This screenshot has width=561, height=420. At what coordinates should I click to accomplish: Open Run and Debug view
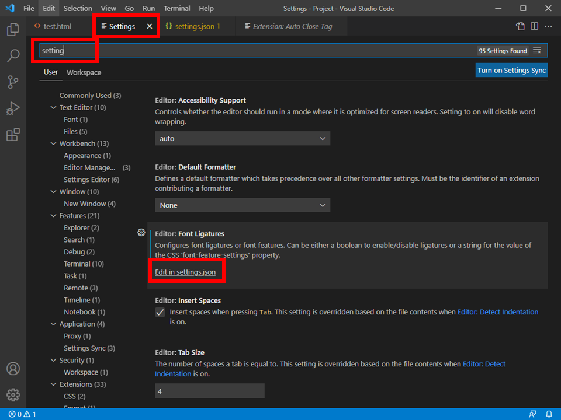click(x=13, y=108)
